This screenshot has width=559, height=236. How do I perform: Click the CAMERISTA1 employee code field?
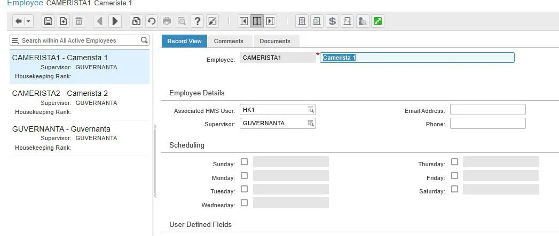pyautogui.click(x=277, y=58)
